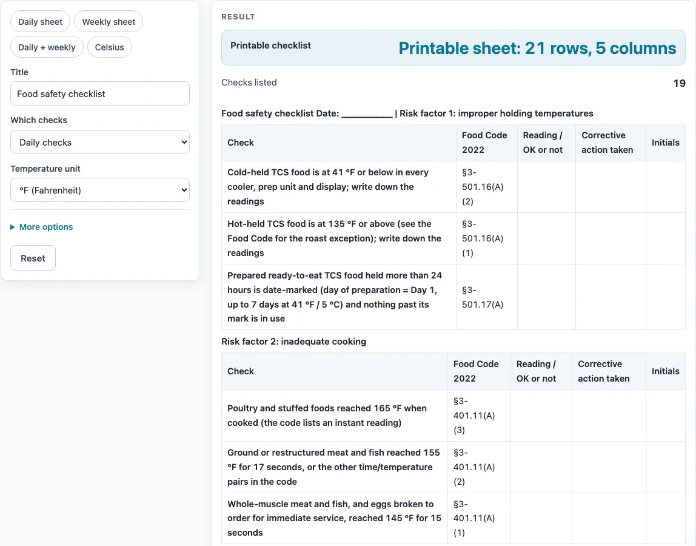696x546 pixels.
Task: Click the §3-501.16(A)(2) code reference
Action: (483, 187)
